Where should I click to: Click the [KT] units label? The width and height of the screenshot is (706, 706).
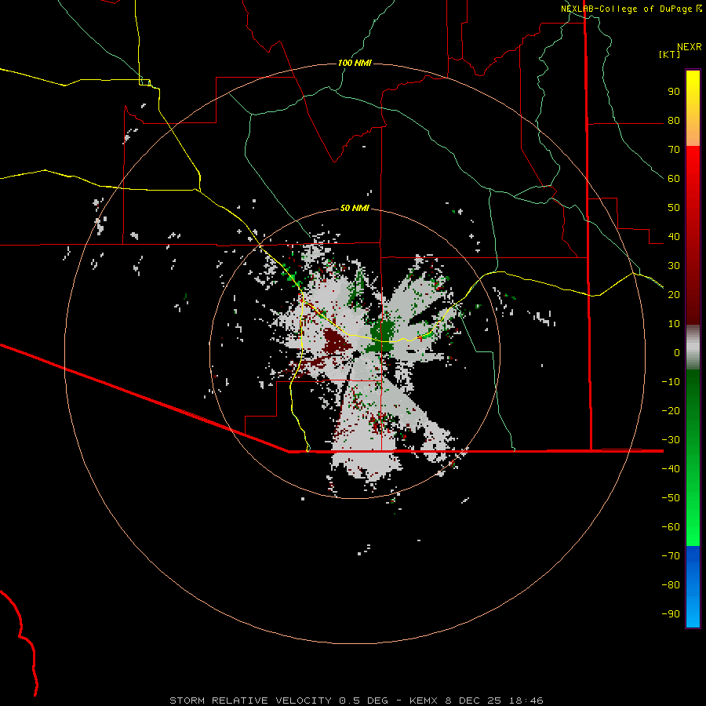coord(669,54)
